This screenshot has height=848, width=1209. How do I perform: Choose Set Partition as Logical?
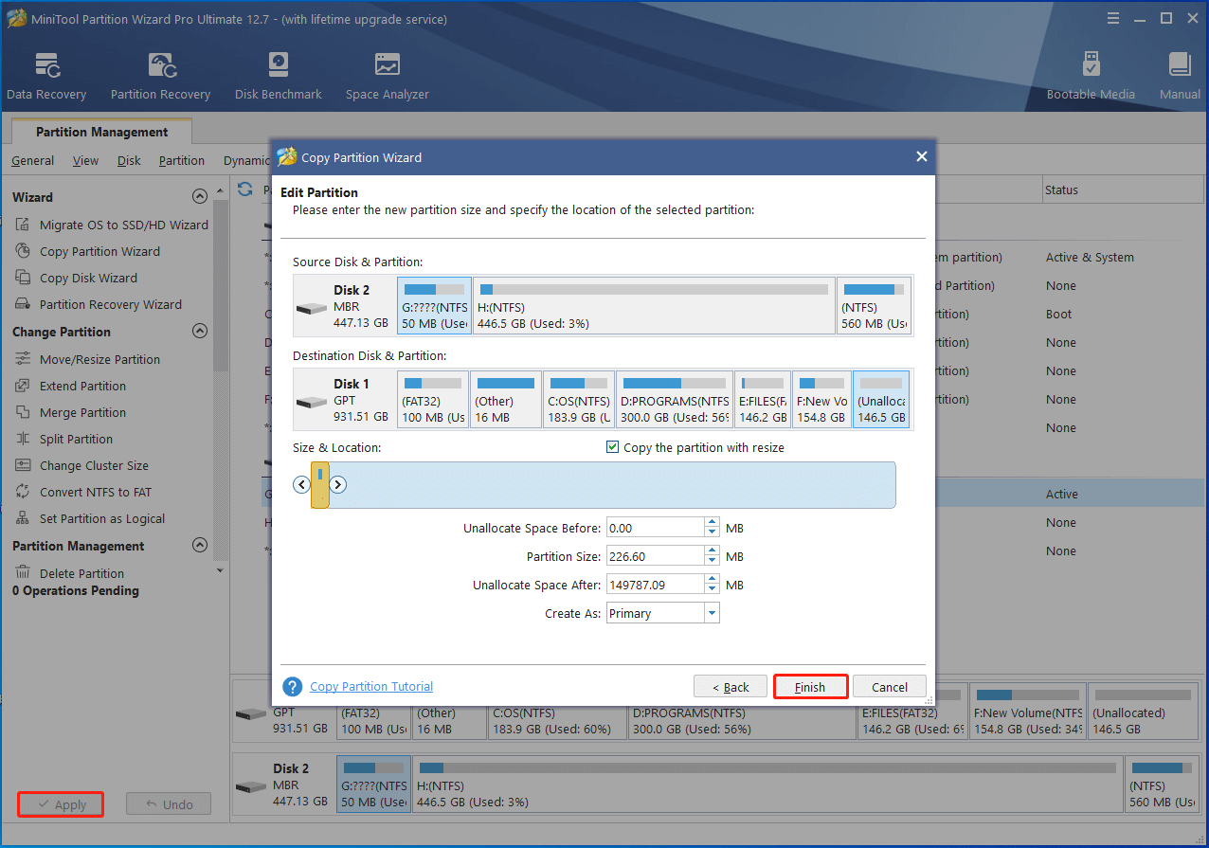91,518
